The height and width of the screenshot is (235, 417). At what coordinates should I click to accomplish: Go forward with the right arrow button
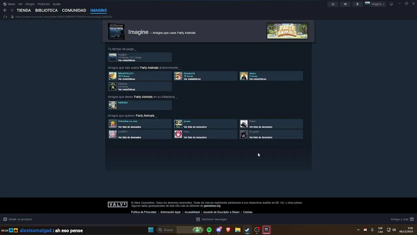[12, 10]
